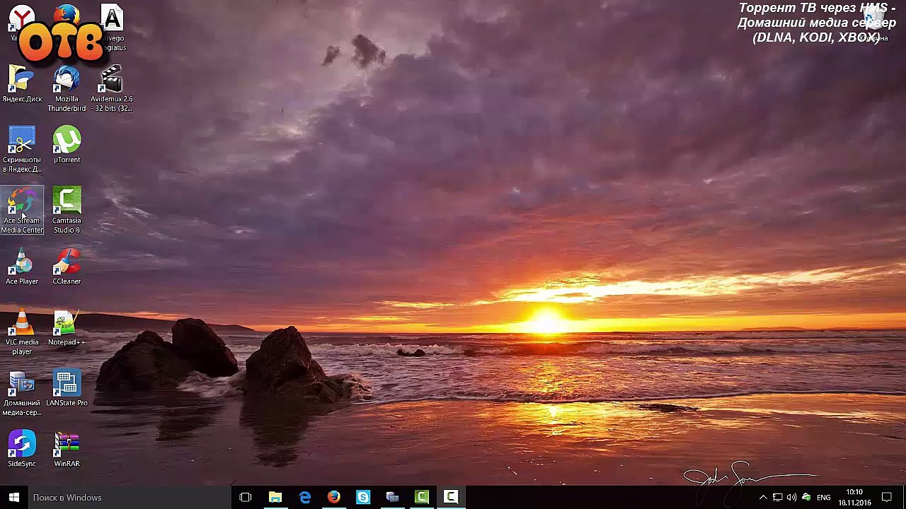Viewport: 906px width, 509px height.
Task: Select the CCleaner desktop shortcut
Action: pos(67,267)
